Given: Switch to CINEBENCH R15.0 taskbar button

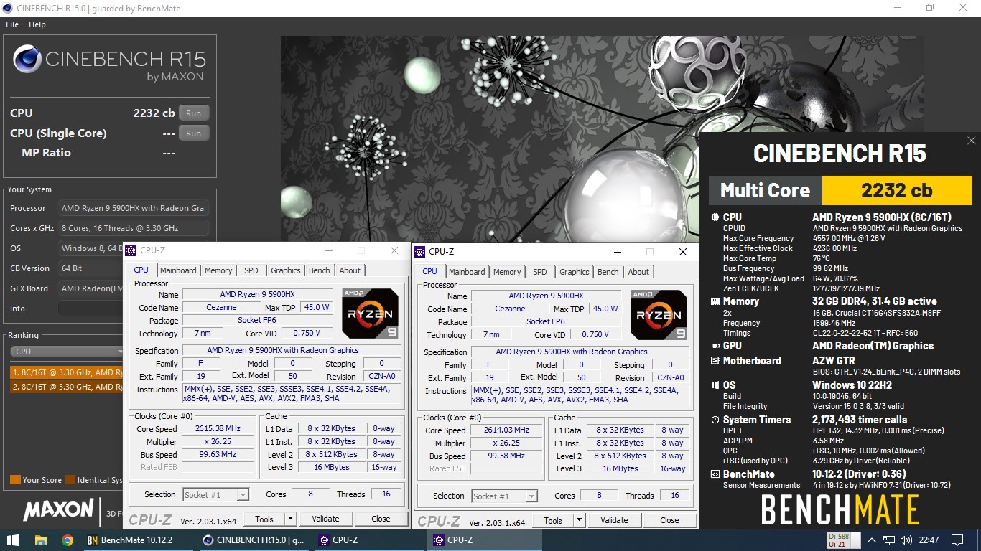Looking at the screenshot, I should coord(255,540).
